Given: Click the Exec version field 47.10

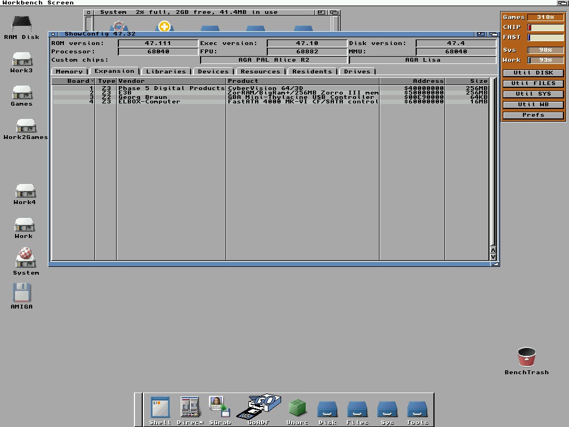Looking at the screenshot, I should tap(307, 43).
